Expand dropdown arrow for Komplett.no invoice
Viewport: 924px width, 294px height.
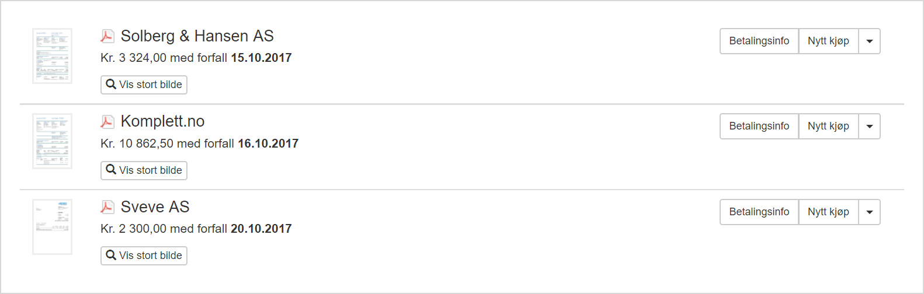coord(869,126)
